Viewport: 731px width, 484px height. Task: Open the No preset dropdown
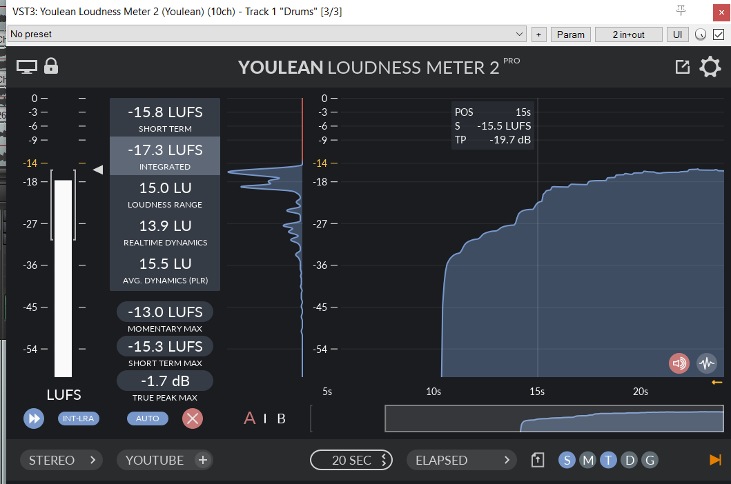tap(267, 34)
